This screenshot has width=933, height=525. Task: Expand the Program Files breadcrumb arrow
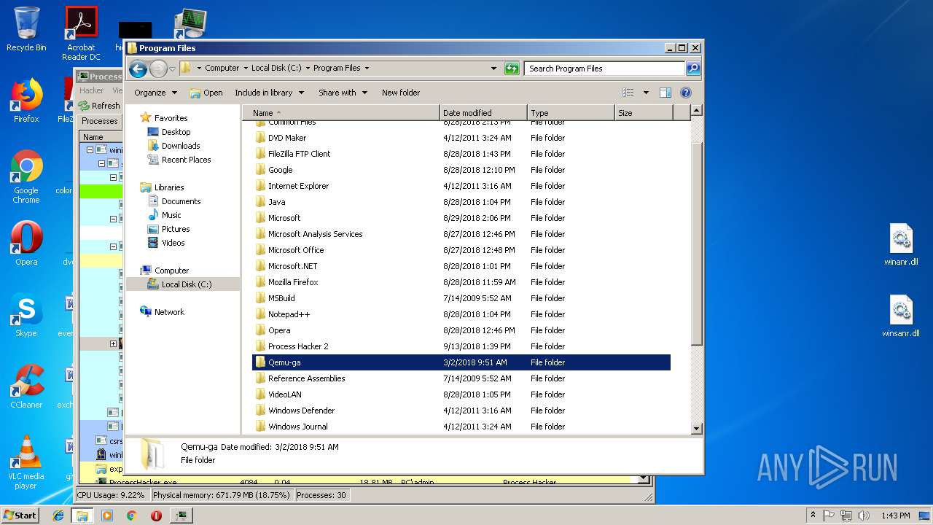point(367,68)
